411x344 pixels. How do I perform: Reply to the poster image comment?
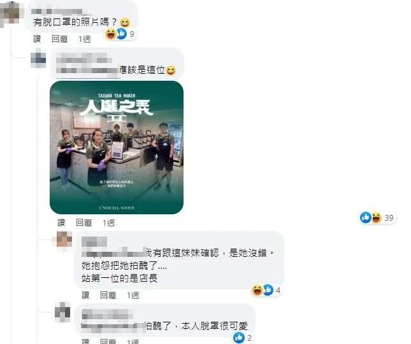click(84, 223)
